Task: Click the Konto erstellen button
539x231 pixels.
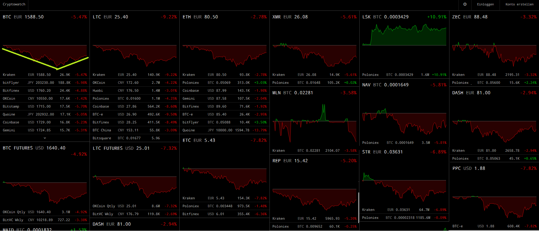Action: [519, 4]
